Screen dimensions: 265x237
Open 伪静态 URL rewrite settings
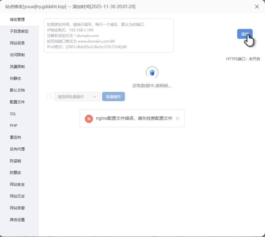pos(15,78)
